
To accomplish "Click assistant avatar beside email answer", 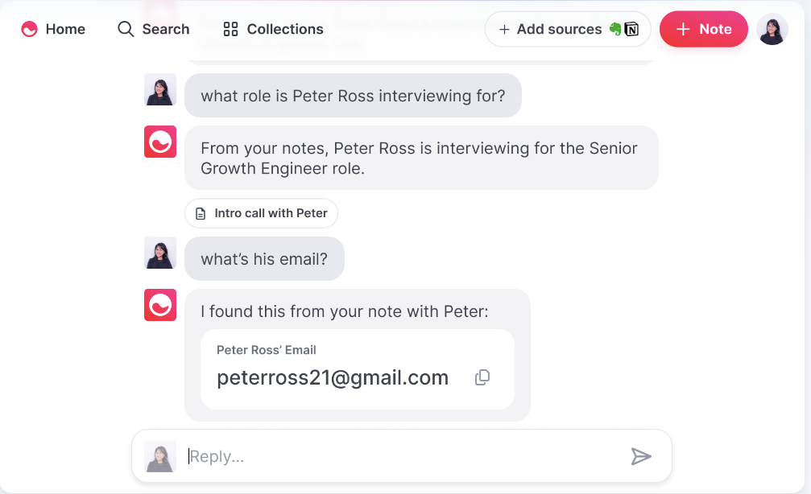I will 160,305.
